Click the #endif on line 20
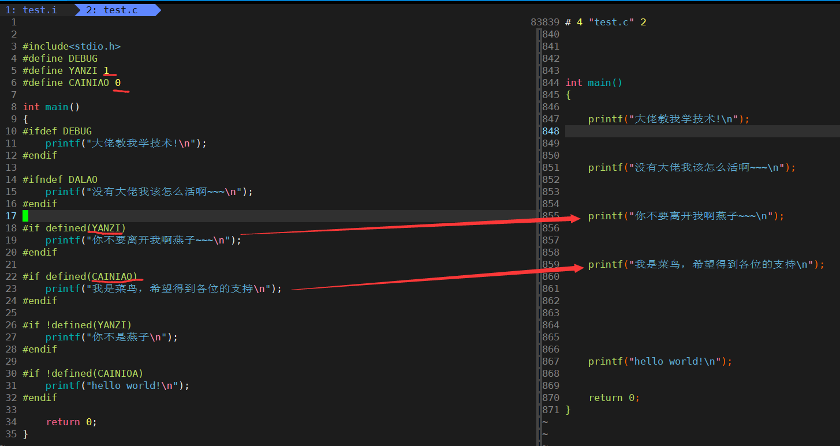Image resolution: width=840 pixels, height=446 pixels. 40,252
